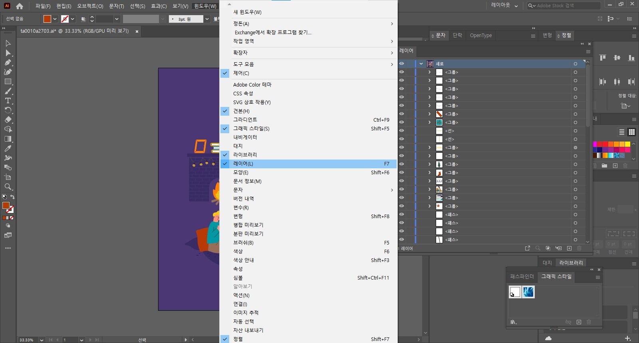Click 새 윈도우(W) menu command
Screen dimensions: 639x343
click(247, 12)
